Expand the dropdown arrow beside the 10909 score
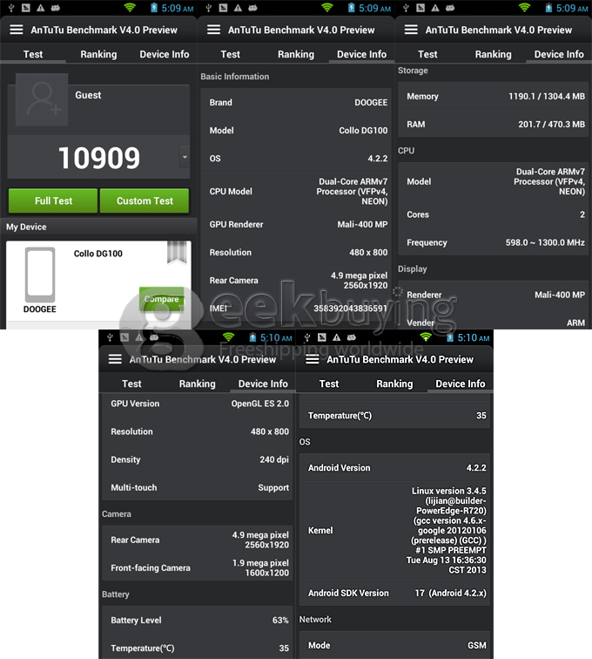Viewport: 592px width, 659px height. tap(184, 158)
